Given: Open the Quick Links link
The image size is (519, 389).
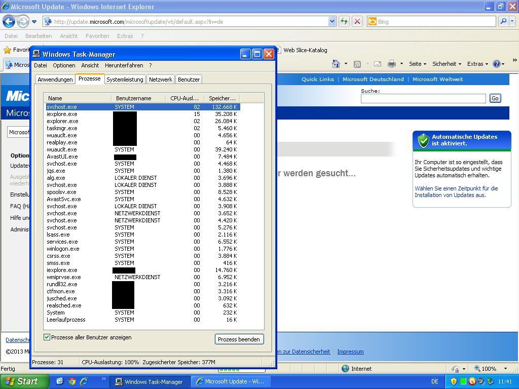Looking at the screenshot, I should pos(318,80).
